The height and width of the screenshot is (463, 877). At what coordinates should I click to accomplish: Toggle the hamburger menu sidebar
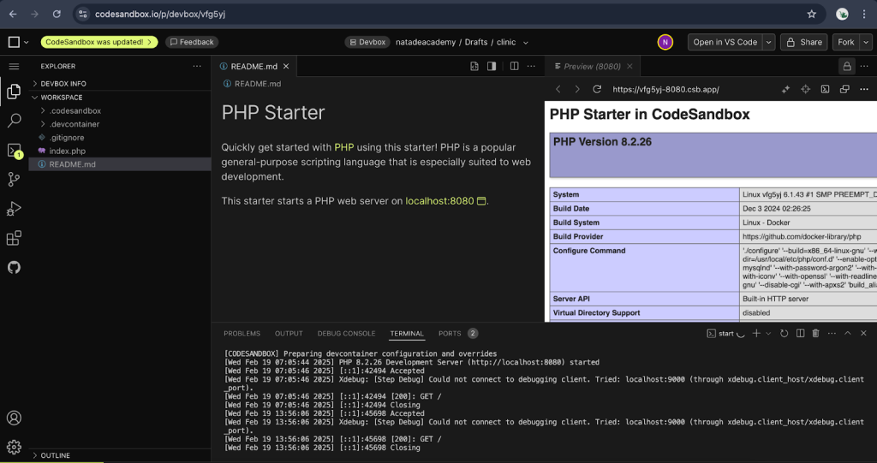point(14,67)
